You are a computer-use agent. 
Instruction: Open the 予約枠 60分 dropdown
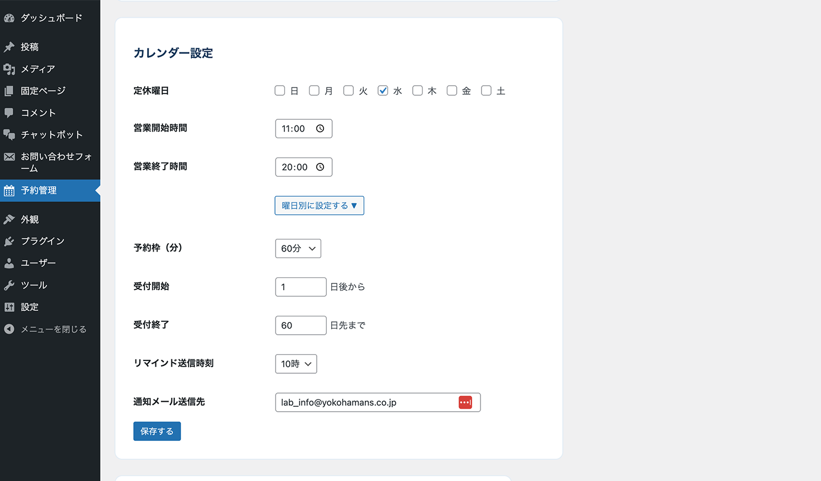coord(298,249)
